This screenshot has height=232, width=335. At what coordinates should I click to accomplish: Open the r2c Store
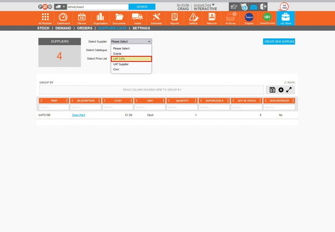[x=285, y=18]
